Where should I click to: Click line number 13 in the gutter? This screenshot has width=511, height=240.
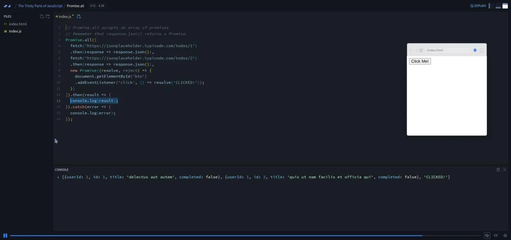58,101
